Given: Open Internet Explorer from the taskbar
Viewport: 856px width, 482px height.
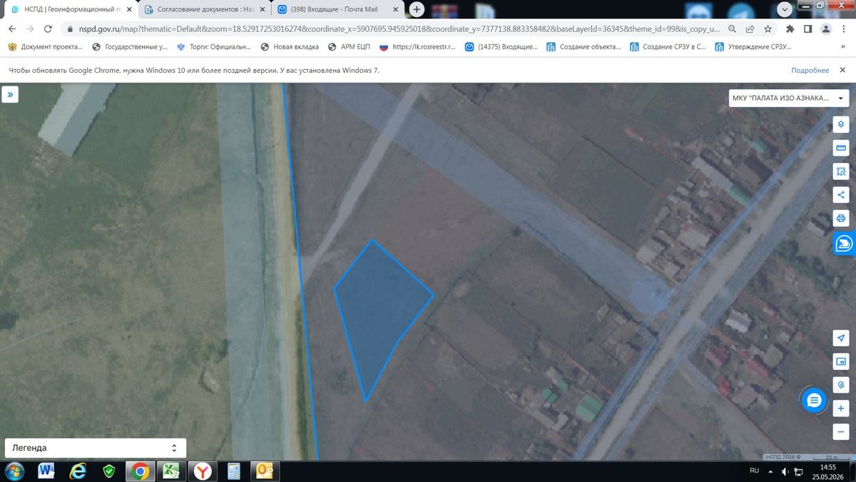Looking at the screenshot, I should tap(78, 471).
